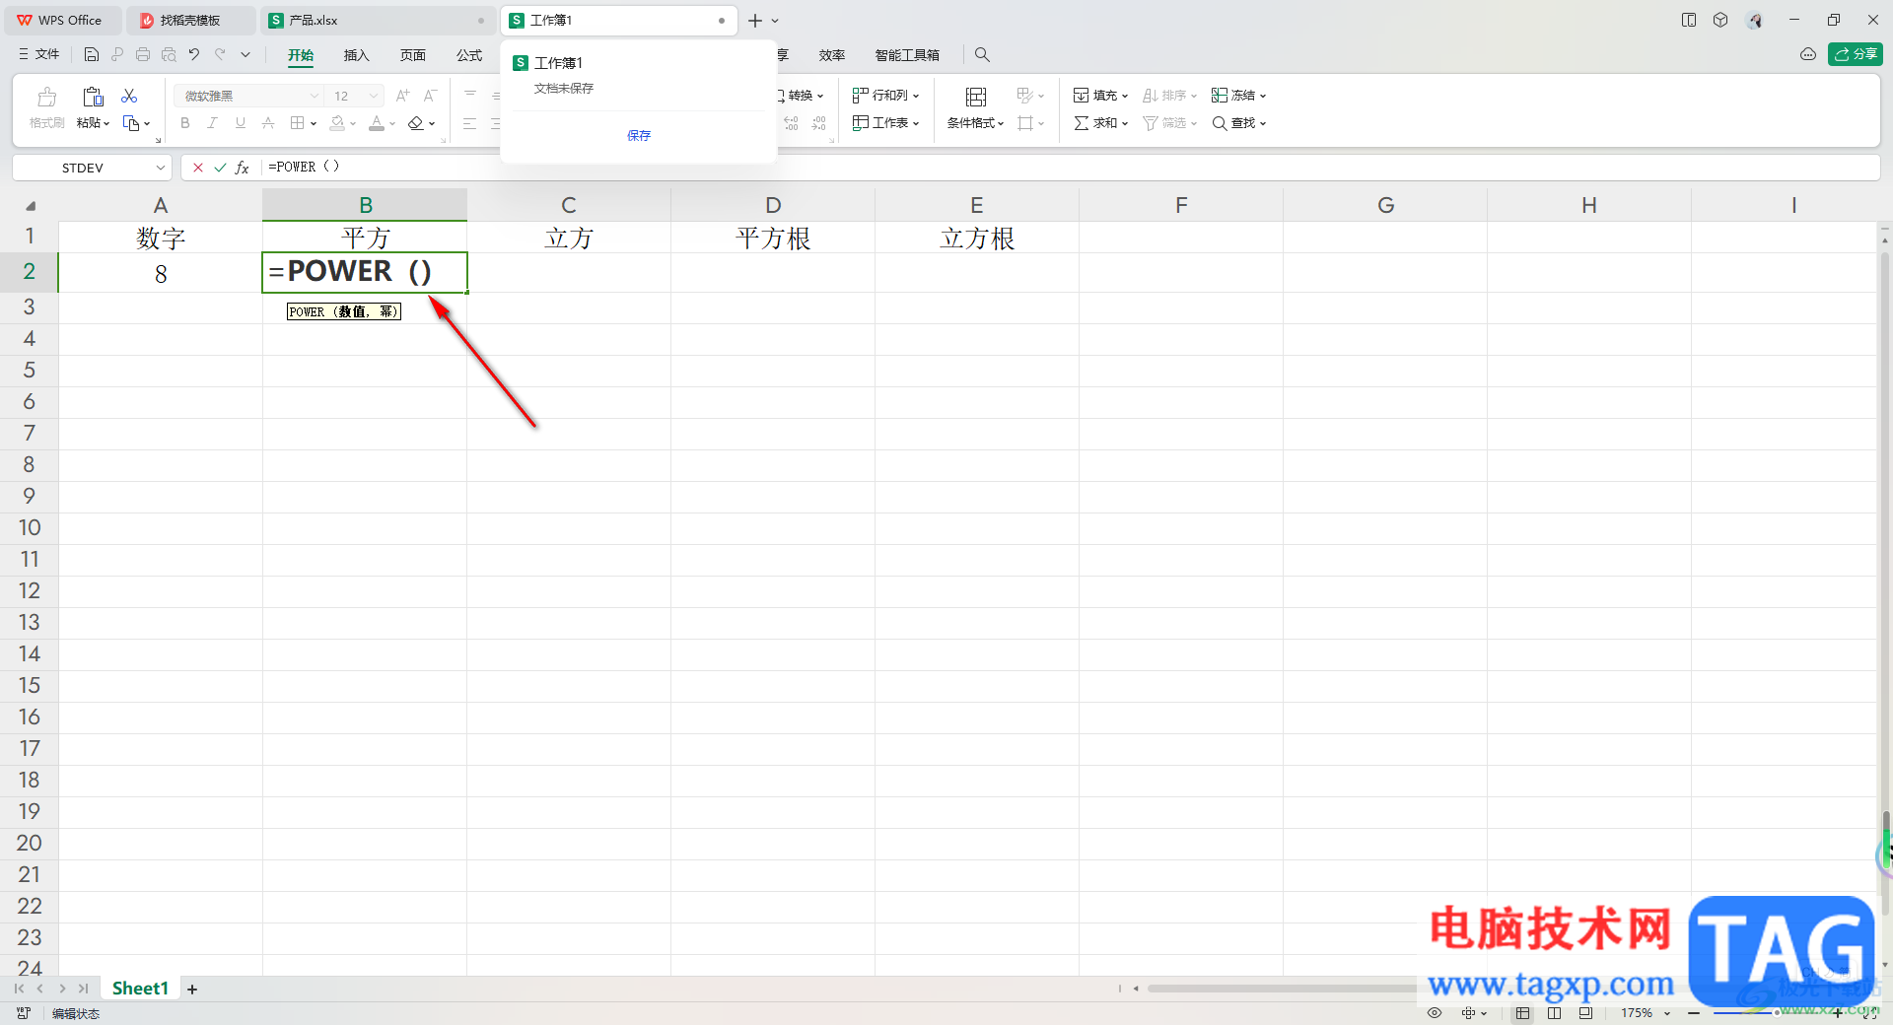Add a new sheet with plus button
This screenshot has width=1893, height=1025.
(192, 989)
